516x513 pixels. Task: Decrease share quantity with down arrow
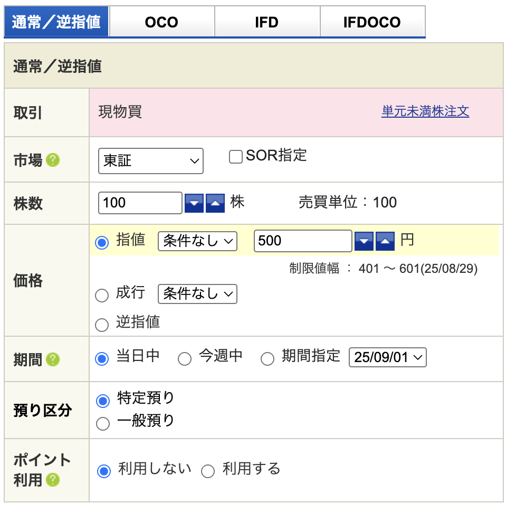coord(194,203)
